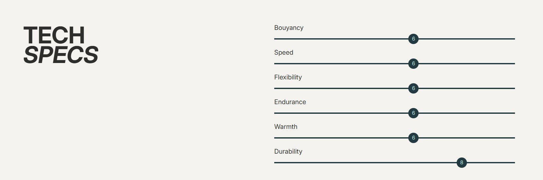This screenshot has width=543, height=180.
Task: Click the Bouyancy label text
Action: (x=289, y=28)
